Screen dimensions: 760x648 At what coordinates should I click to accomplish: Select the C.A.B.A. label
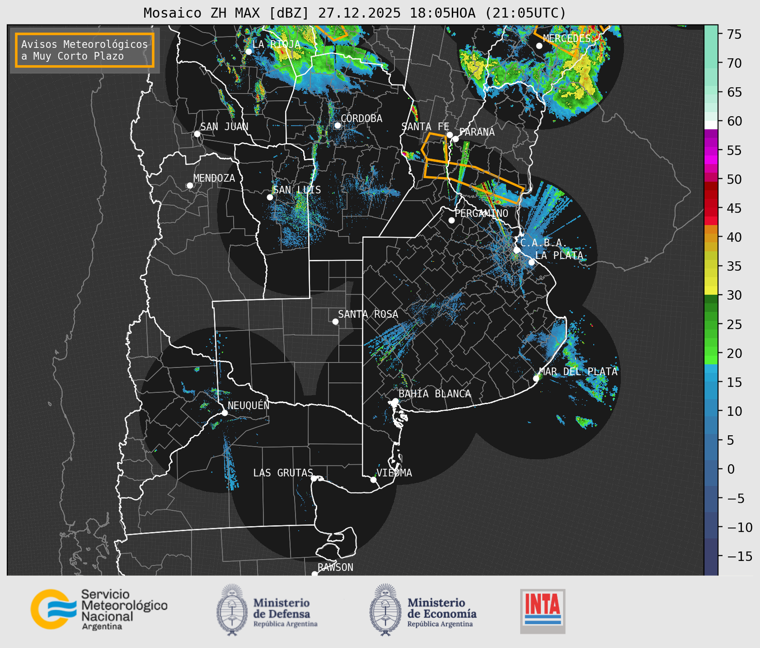pos(544,243)
